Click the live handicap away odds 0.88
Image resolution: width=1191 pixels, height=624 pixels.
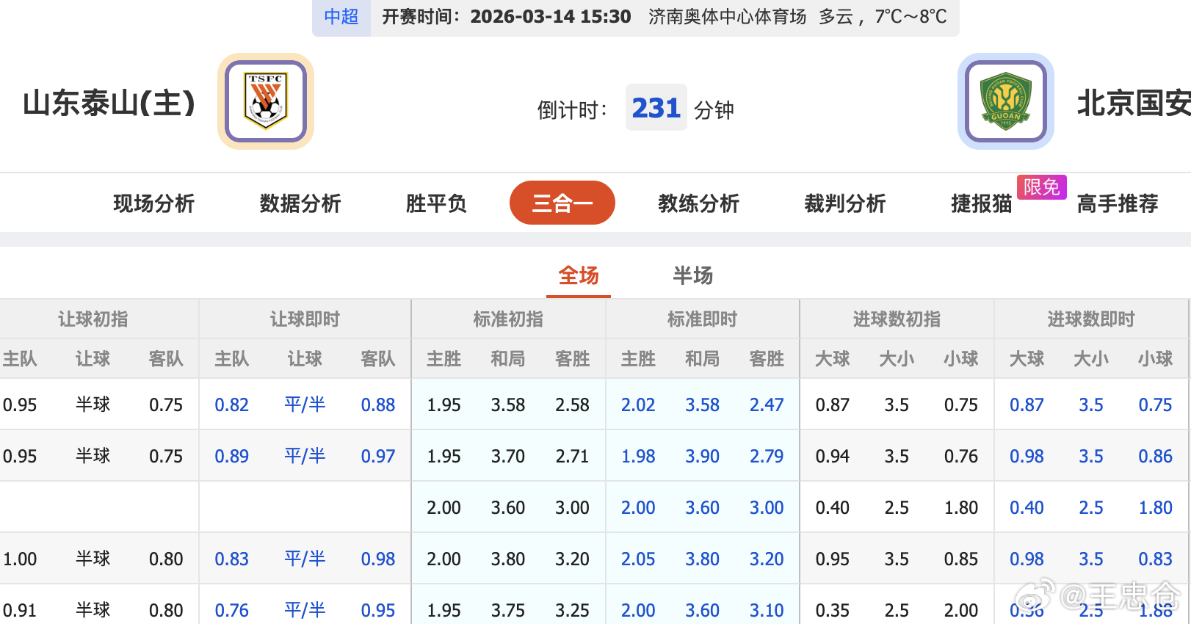coord(378,405)
